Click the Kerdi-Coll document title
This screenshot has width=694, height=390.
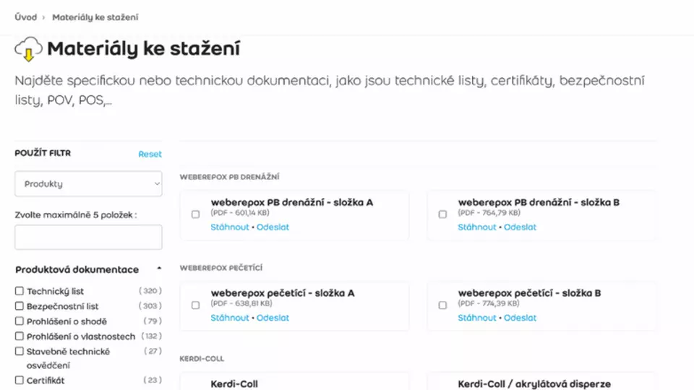click(234, 383)
